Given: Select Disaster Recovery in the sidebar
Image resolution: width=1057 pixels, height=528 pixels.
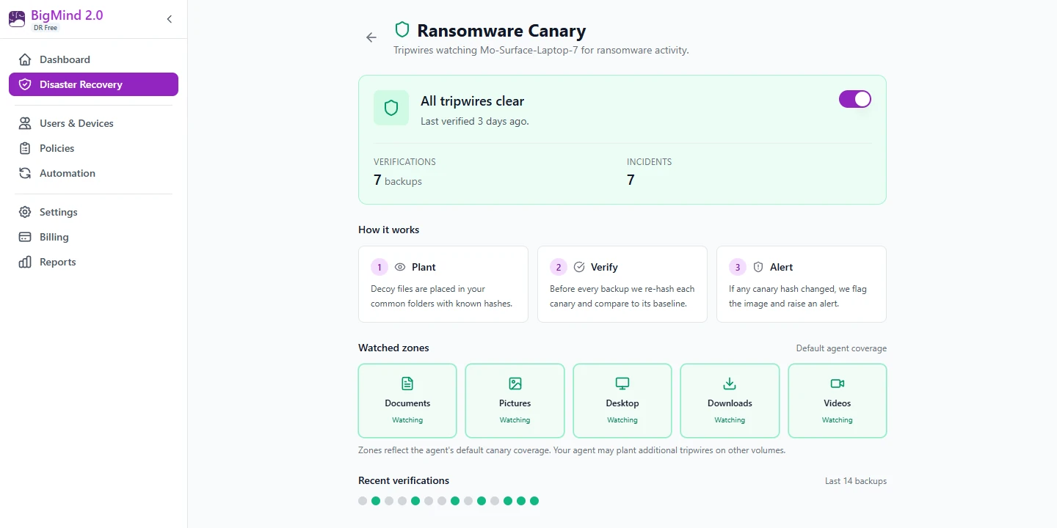Looking at the screenshot, I should (93, 84).
